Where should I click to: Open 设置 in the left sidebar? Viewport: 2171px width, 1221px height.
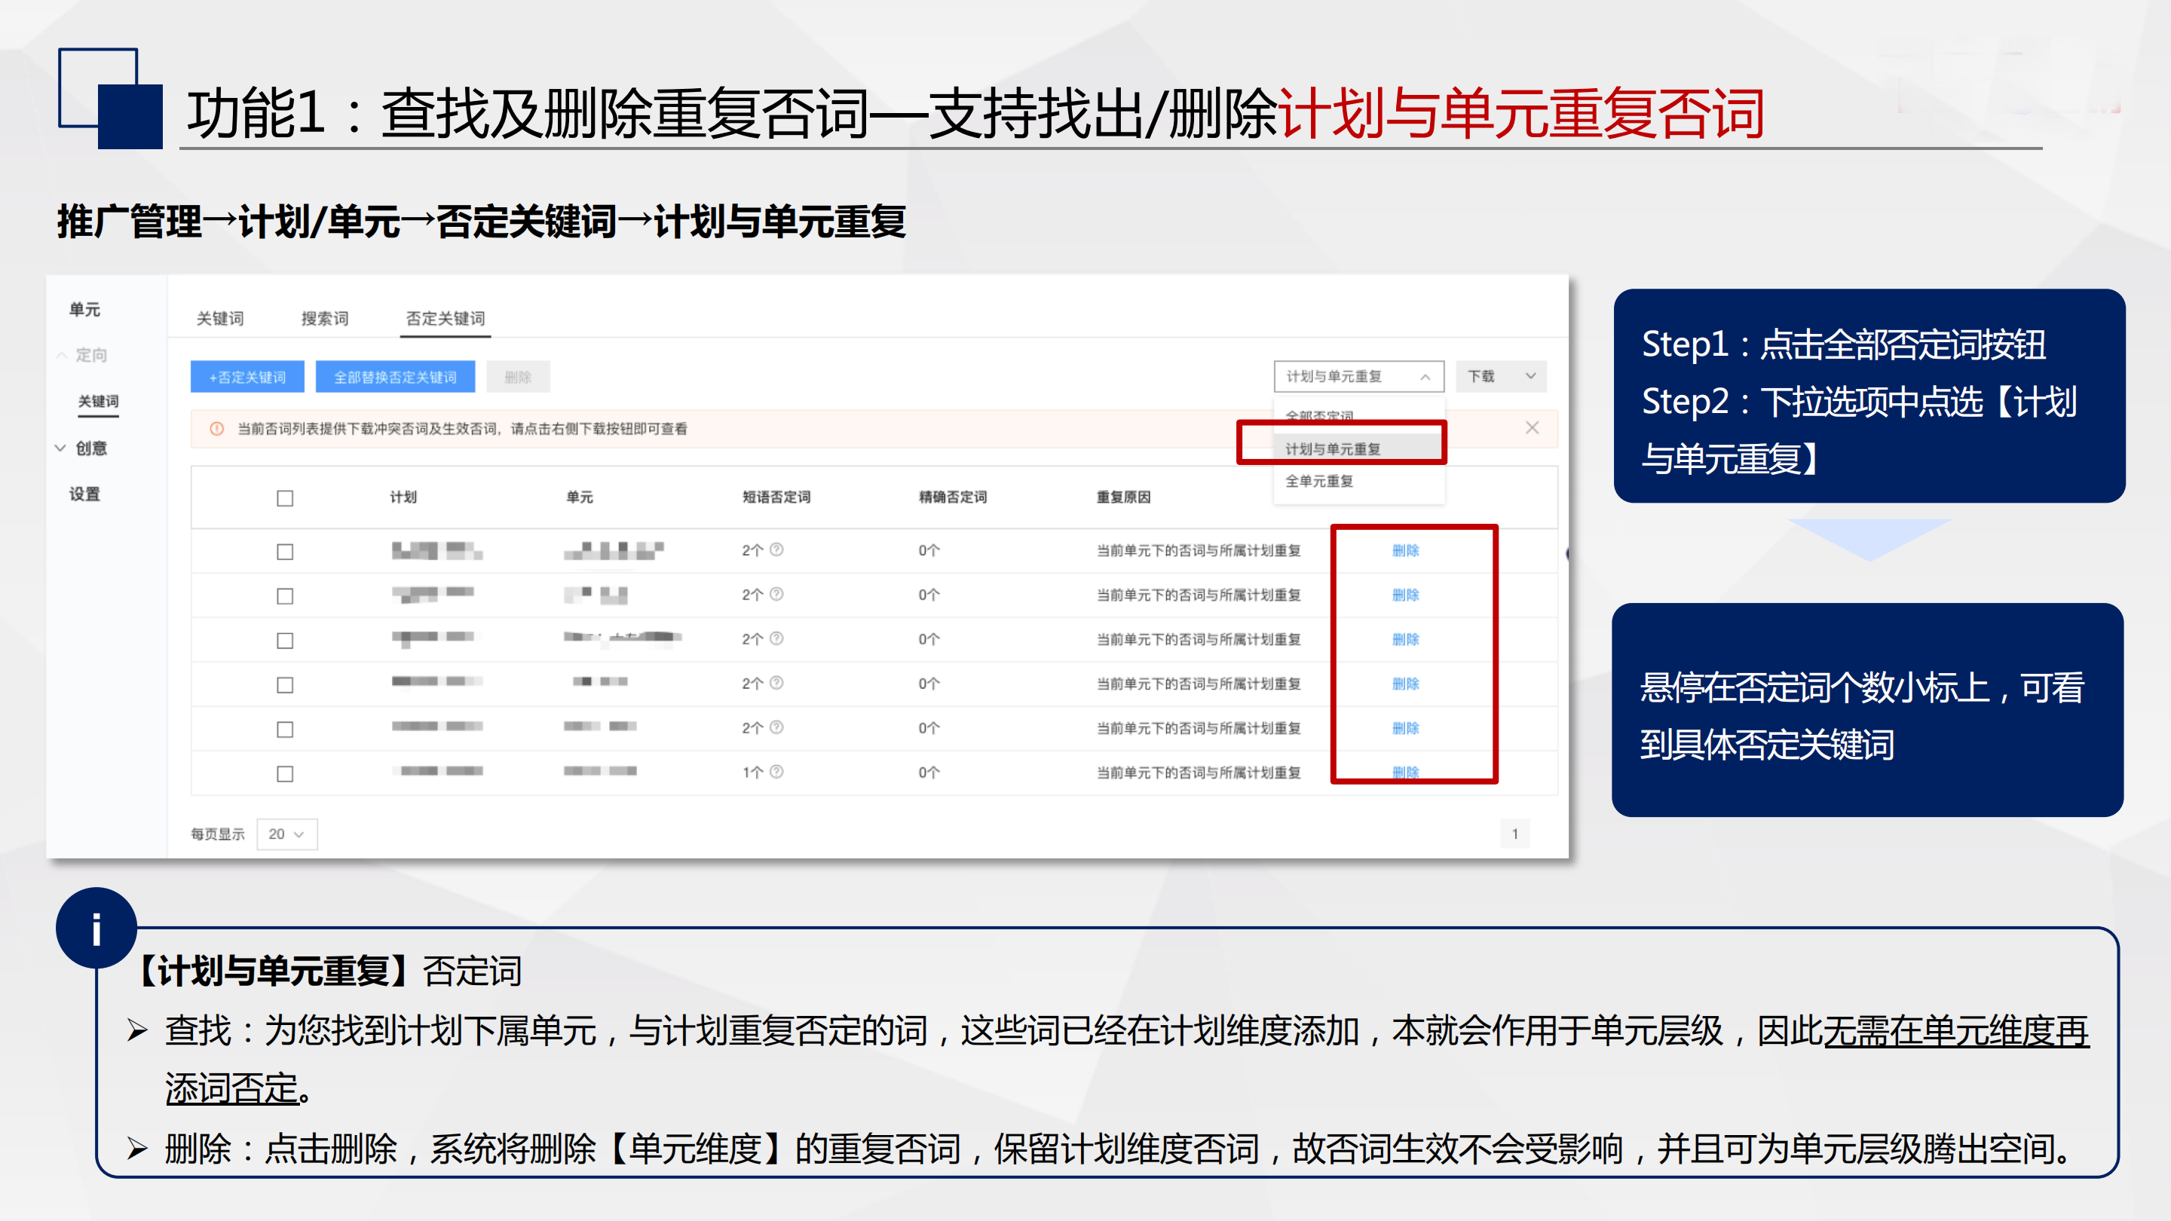(84, 494)
